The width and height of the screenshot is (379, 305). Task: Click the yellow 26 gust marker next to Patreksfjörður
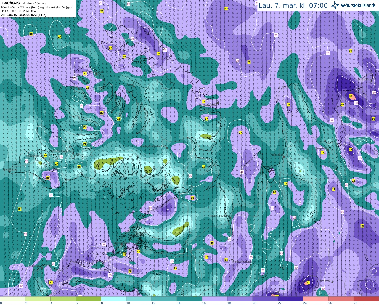pyautogui.click(x=45, y=155)
